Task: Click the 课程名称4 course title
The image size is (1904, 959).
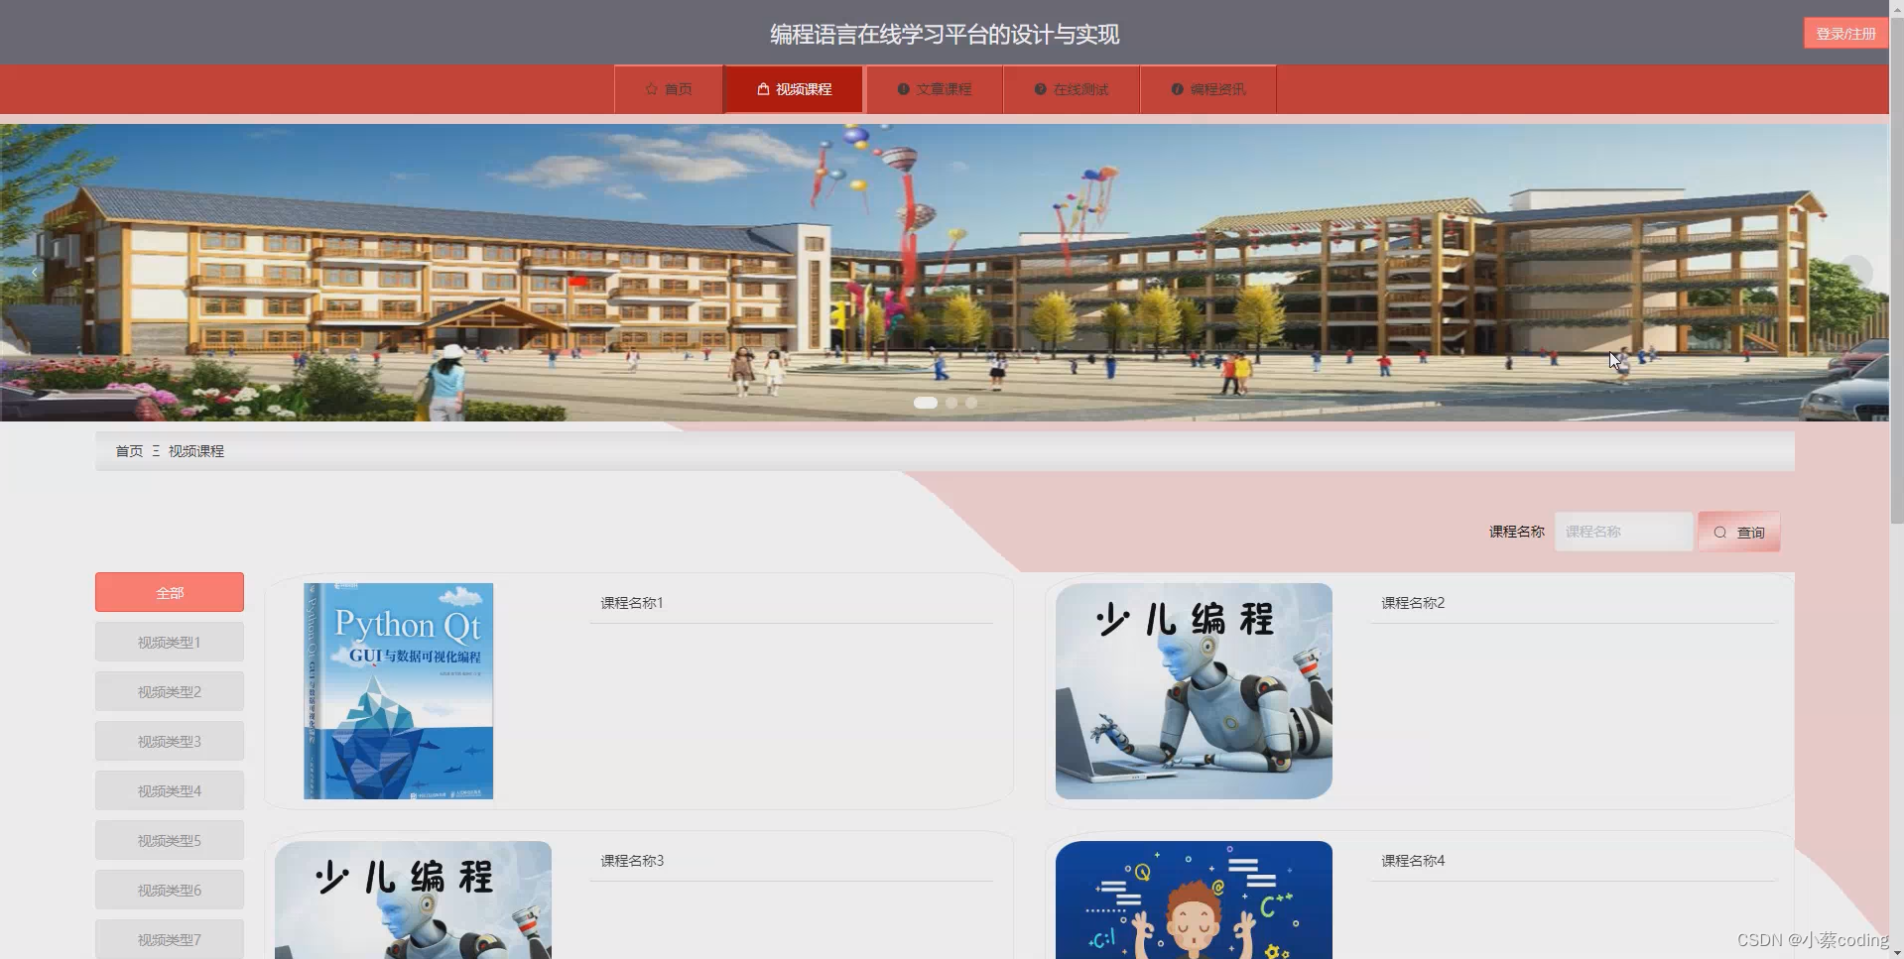Action: tap(1413, 861)
